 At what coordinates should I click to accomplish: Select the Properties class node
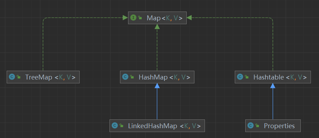(x=273, y=126)
